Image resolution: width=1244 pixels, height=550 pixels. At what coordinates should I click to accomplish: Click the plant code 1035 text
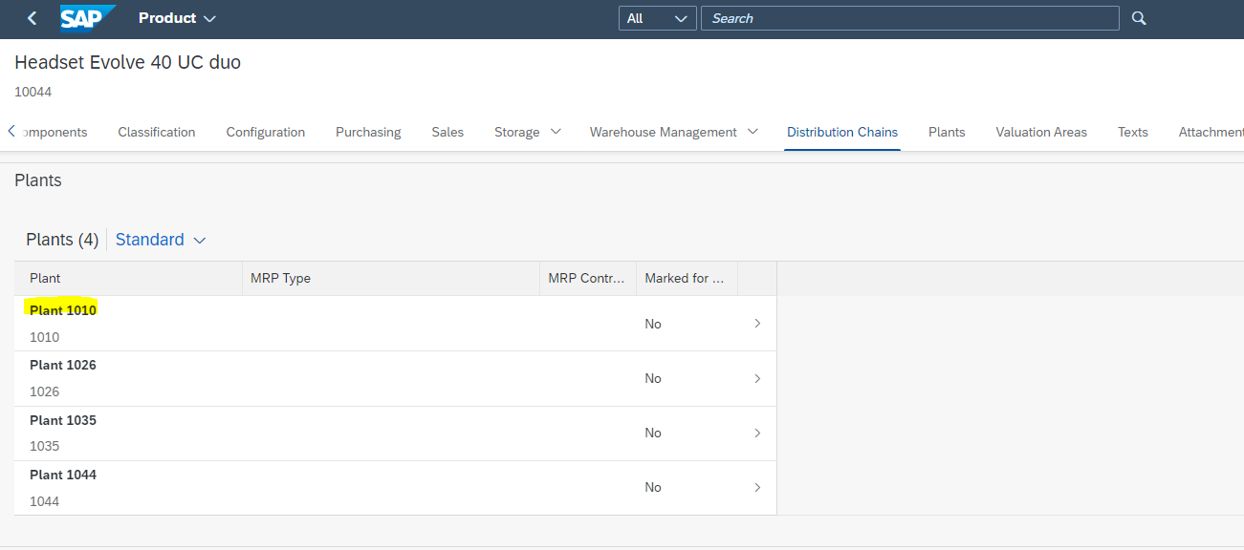pyautogui.click(x=44, y=446)
